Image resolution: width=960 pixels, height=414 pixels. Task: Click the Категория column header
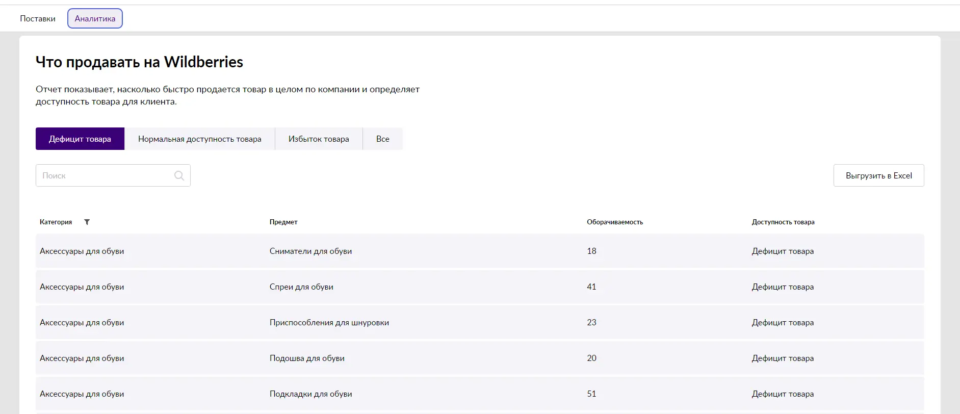tap(56, 222)
